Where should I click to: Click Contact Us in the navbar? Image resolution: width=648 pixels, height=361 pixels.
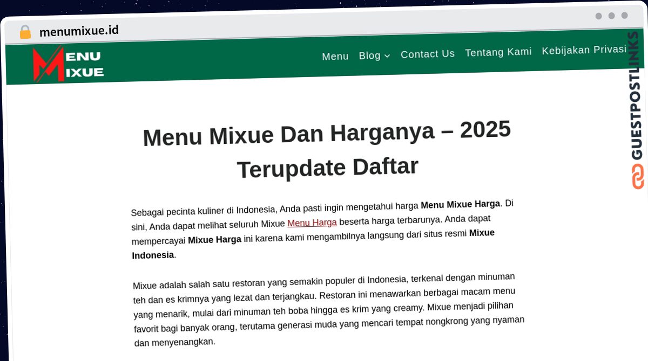coord(428,54)
